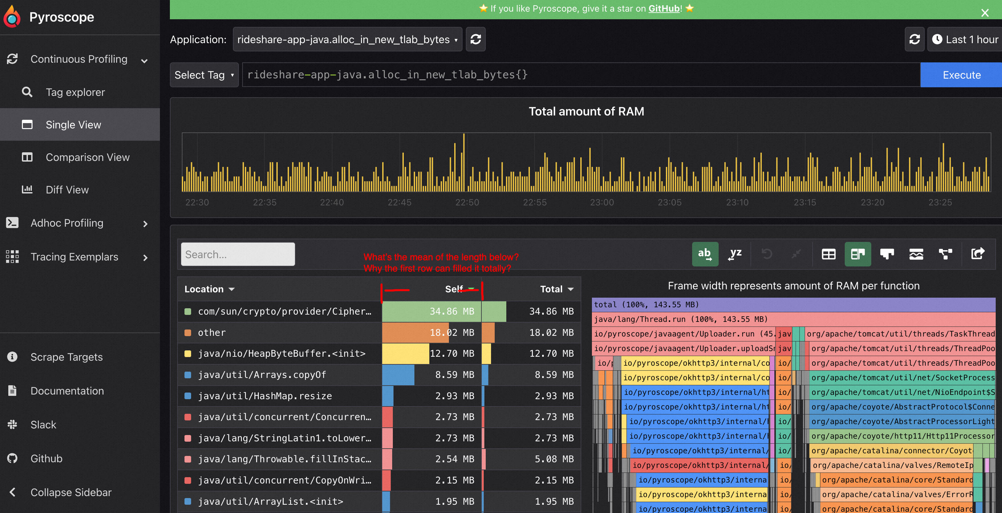Toggle tail-first sorting with the yz icon
Image resolution: width=1002 pixels, height=513 pixels.
coord(734,254)
